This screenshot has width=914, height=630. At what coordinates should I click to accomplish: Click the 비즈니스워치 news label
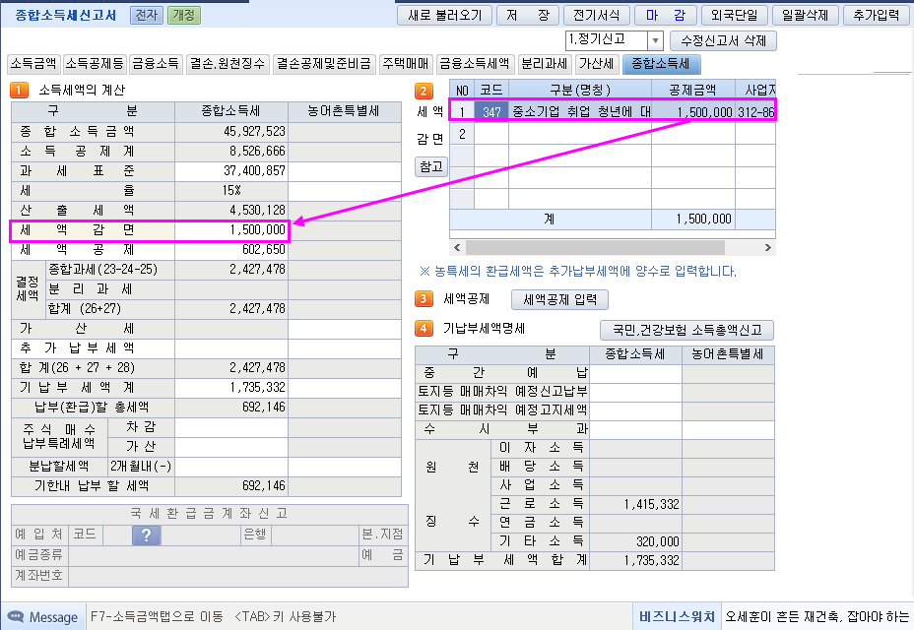pos(677,616)
